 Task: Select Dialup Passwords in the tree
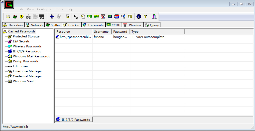coord(26,61)
